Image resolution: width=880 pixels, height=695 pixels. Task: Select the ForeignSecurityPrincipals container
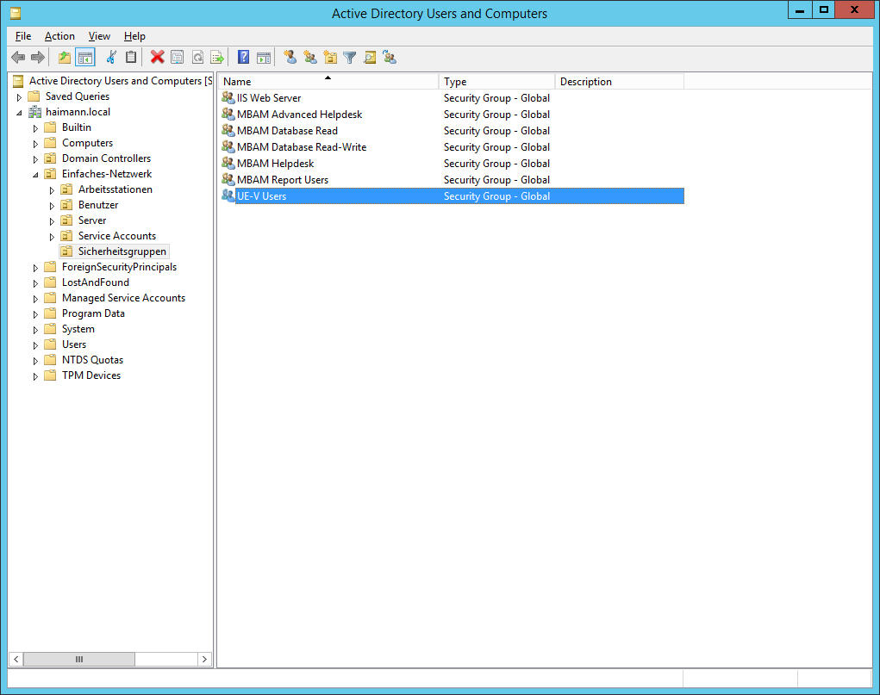pyautogui.click(x=119, y=267)
